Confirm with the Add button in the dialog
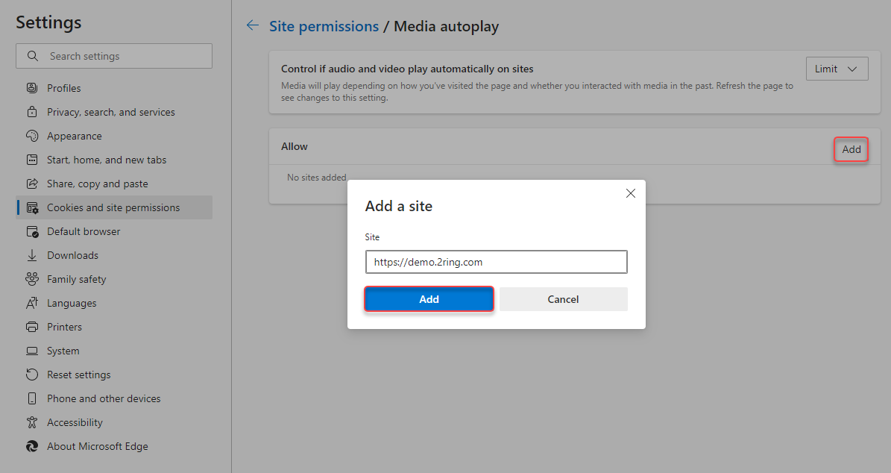This screenshot has height=473, width=891. pyautogui.click(x=429, y=298)
